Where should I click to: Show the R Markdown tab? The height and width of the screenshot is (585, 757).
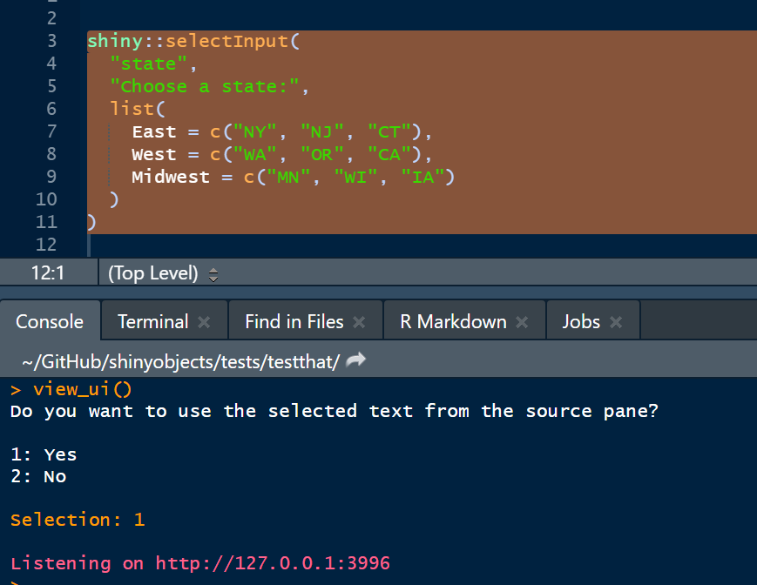coord(453,321)
